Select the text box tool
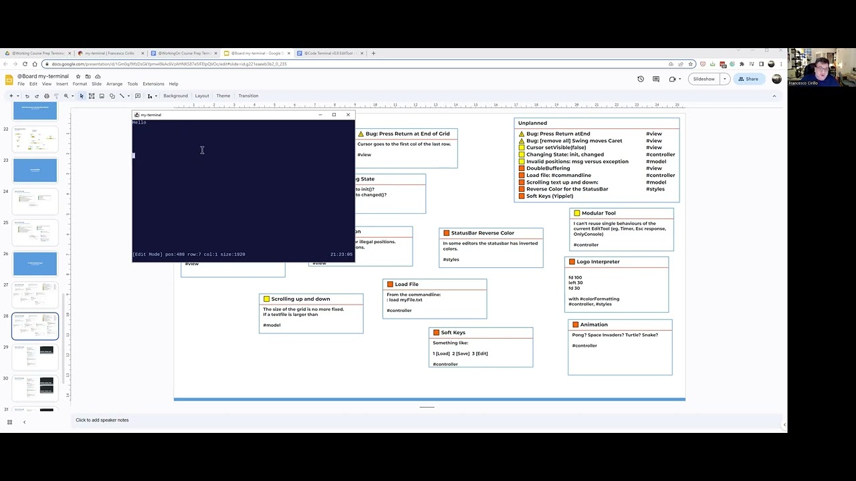Image resolution: width=856 pixels, height=481 pixels. (92, 96)
